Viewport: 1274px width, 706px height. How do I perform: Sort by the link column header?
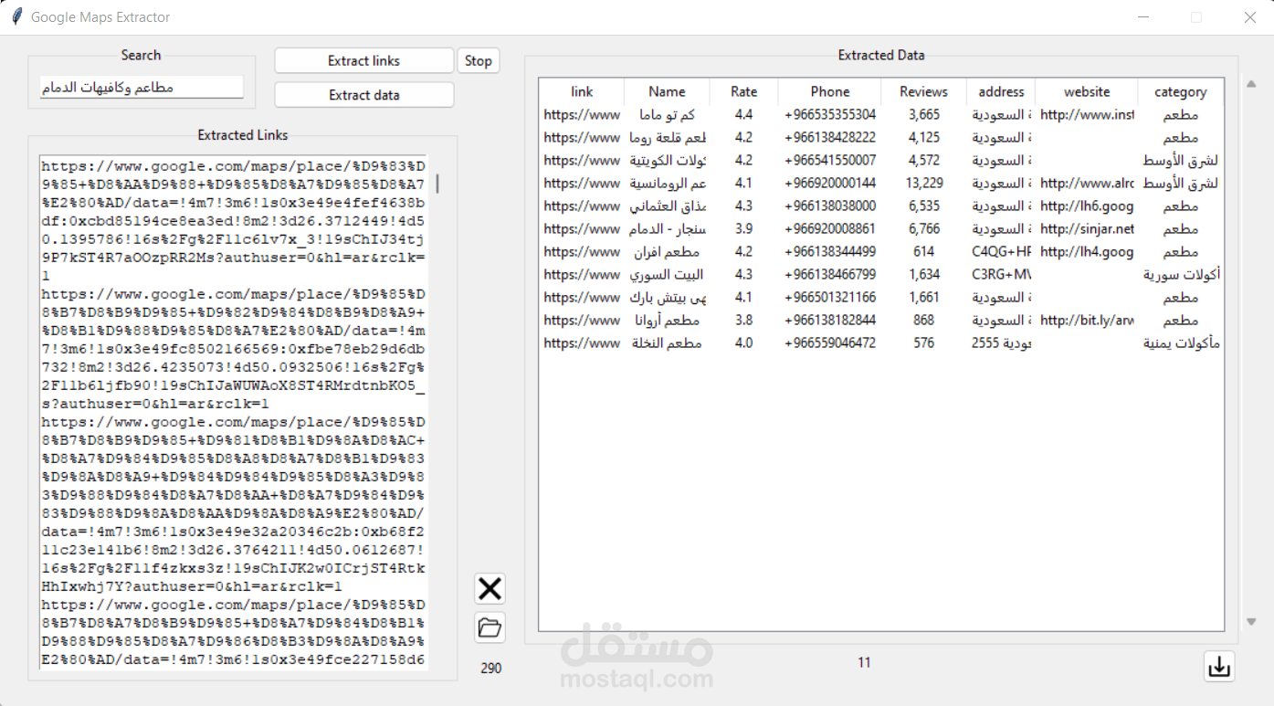tap(582, 91)
